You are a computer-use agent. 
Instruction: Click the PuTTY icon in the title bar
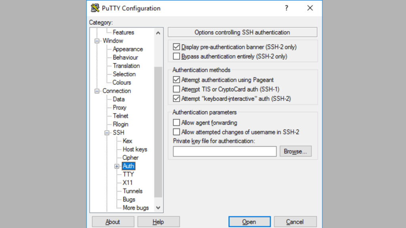[x=94, y=8]
